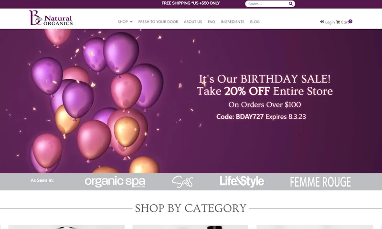Click the Login link text
The width and height of the screenshot is (382, 229).
[330, 22]
